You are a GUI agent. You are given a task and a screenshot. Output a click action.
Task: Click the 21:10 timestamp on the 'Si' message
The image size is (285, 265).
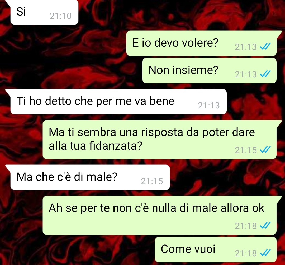click(x=61, y=16)
